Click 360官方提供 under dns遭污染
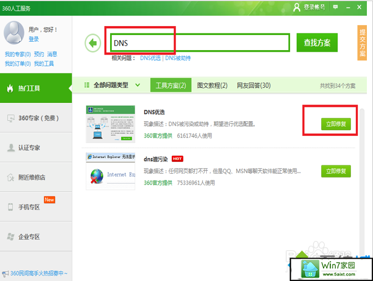 tap(158, 183)
